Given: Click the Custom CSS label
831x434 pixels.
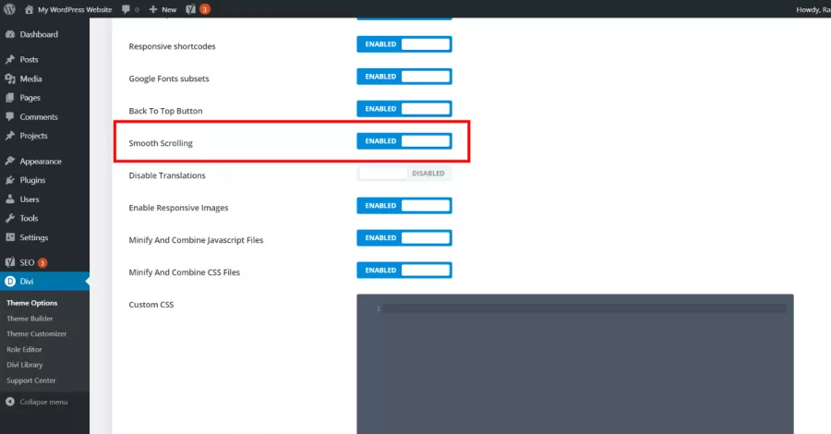Looking at the screenshot, I should tap(151, 305).
